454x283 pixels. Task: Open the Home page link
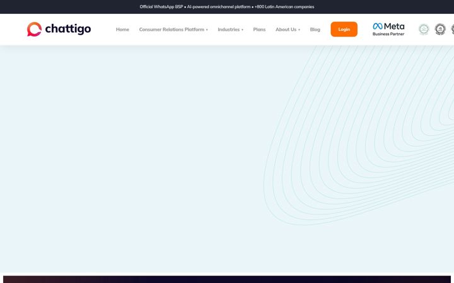tap(122, 30)
